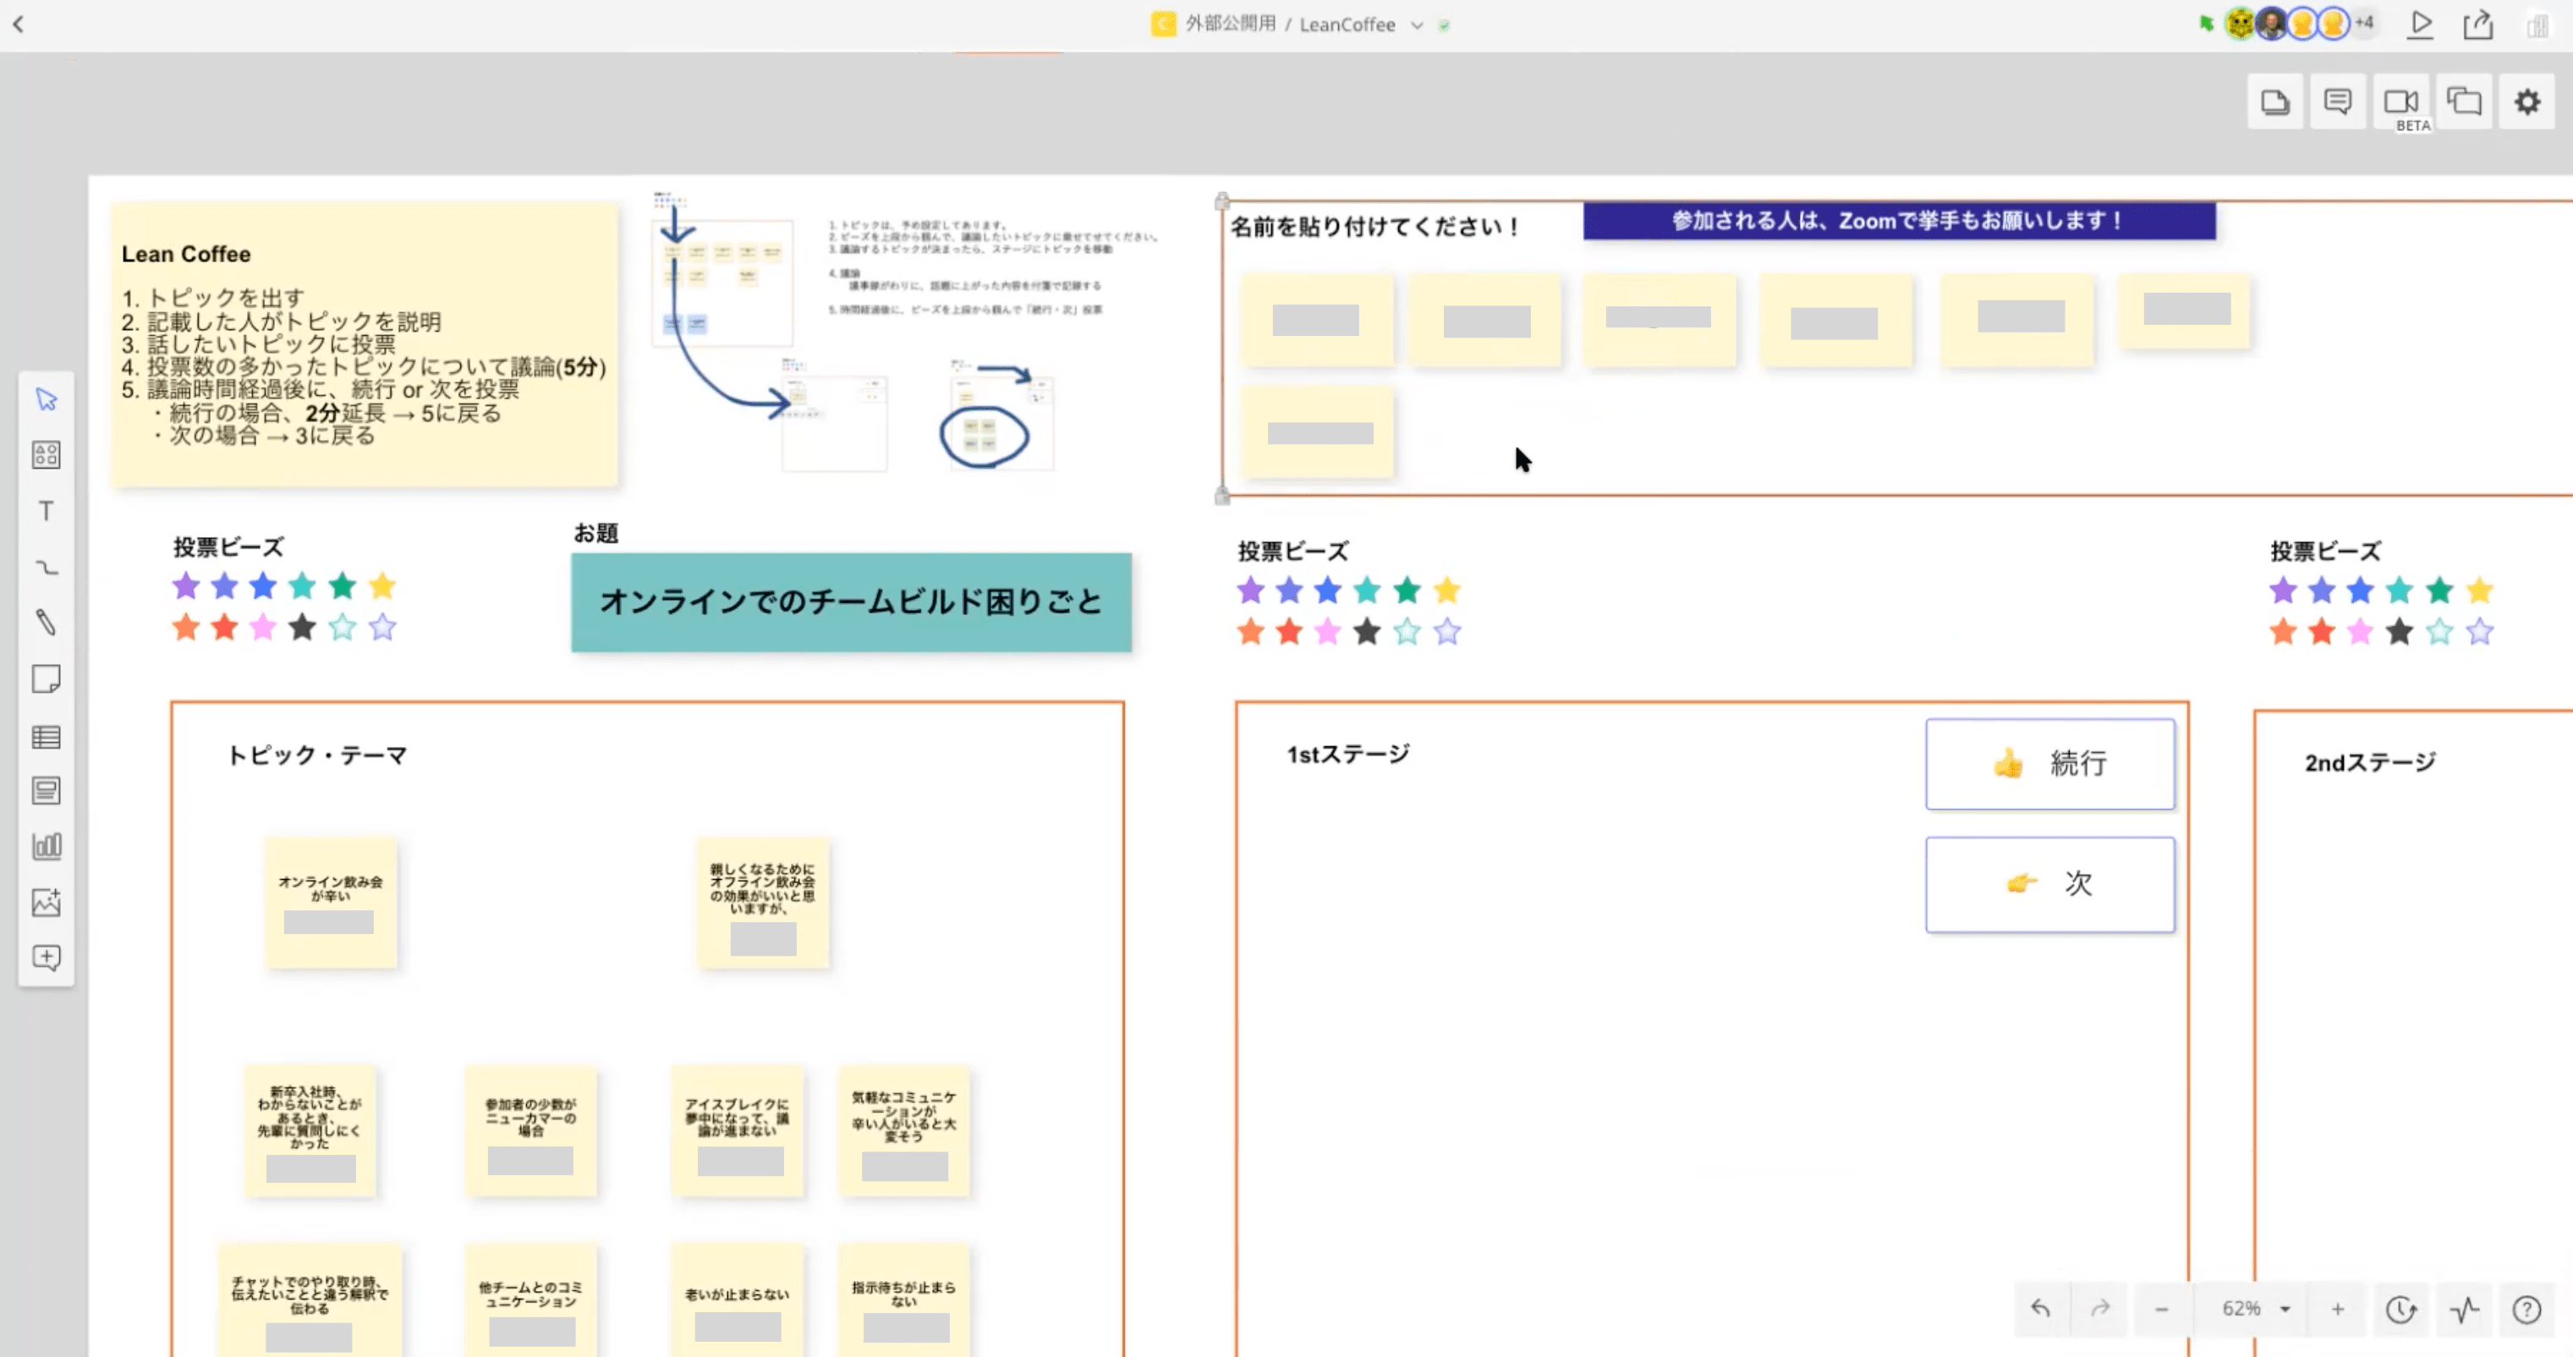
Task: Select the pen drawing tool
Action: [46, 623]
